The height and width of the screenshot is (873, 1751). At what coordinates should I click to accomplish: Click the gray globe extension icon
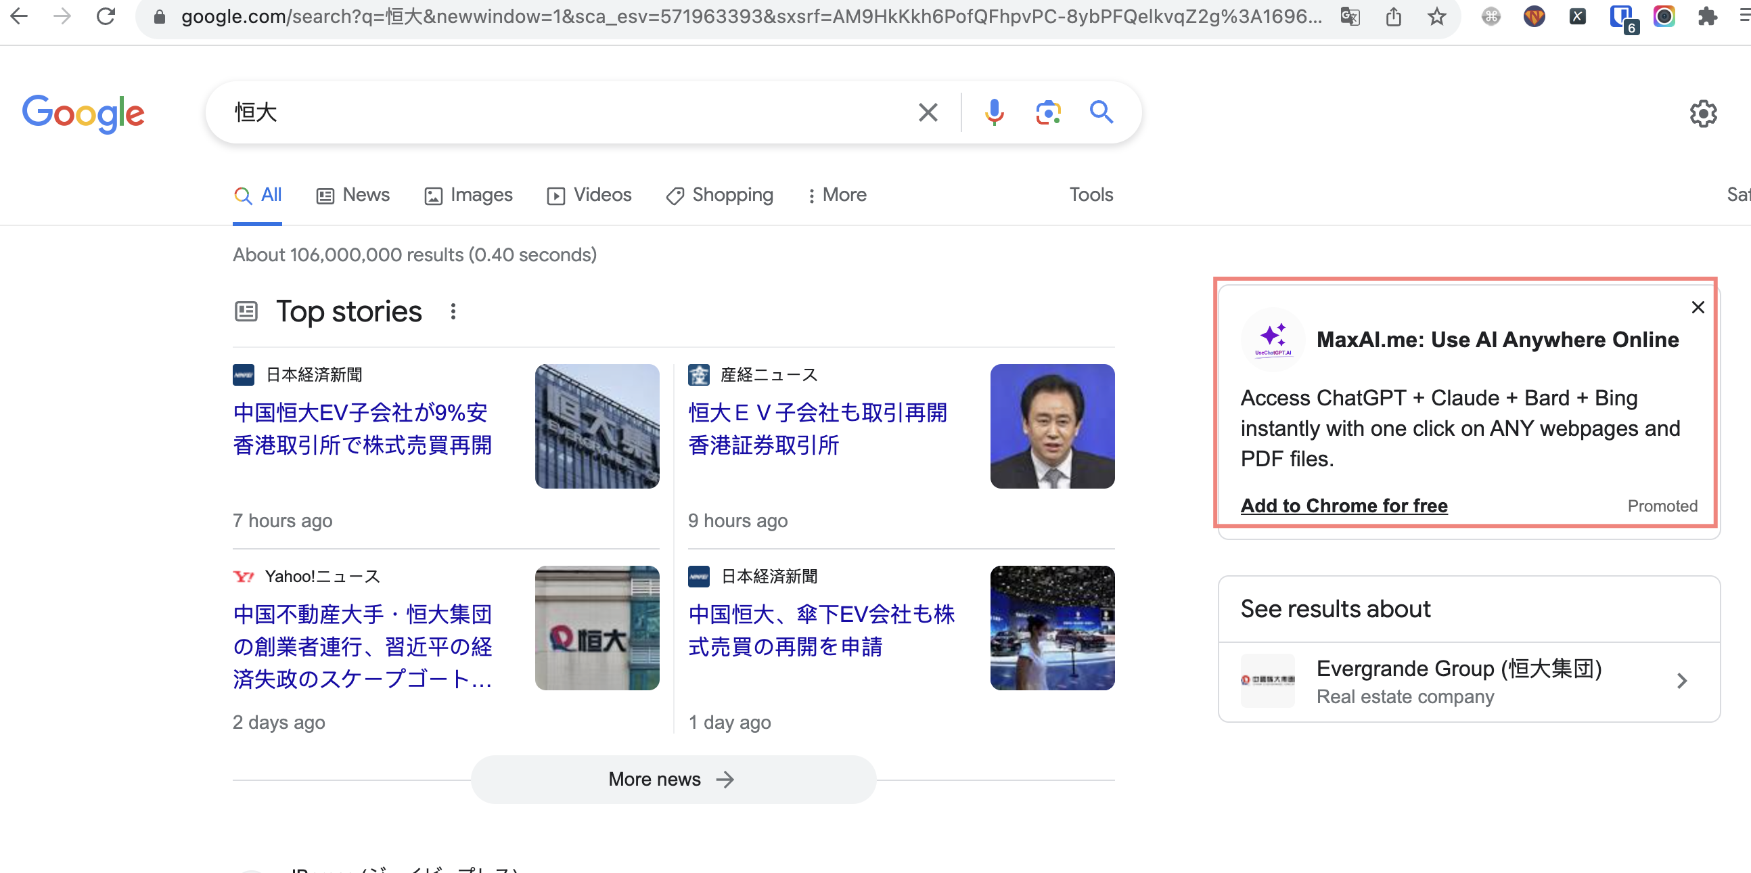[x=1491, y=16]
